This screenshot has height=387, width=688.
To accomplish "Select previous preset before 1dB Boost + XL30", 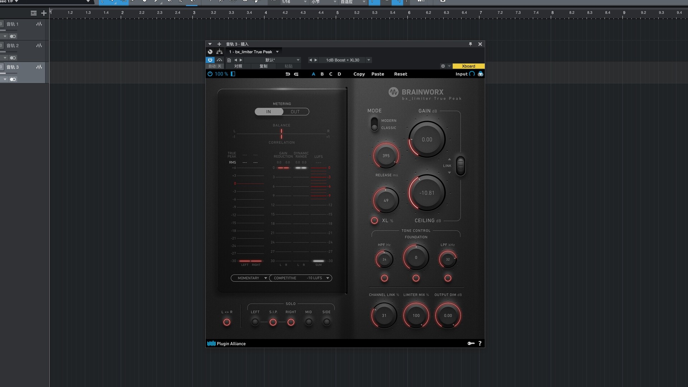I will 310,60.
